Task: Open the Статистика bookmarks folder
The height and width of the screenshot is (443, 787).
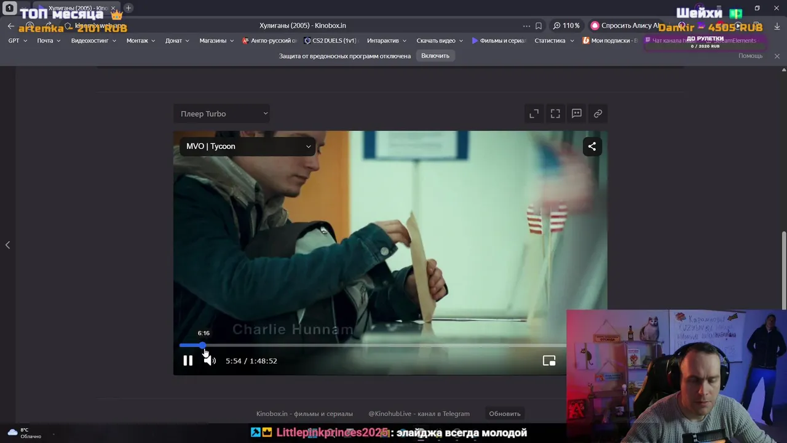Action: point(554,41)
